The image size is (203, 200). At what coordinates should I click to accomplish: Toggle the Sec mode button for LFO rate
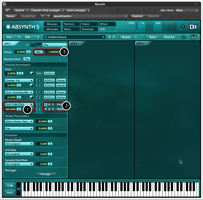click(x=39, y=52)
